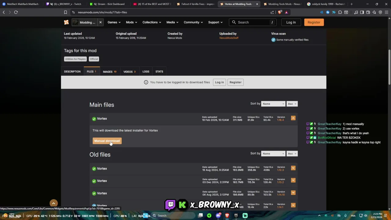391x220 pixels.
Task: Click the bookmark icon beside the address bar
Action: 65,12
